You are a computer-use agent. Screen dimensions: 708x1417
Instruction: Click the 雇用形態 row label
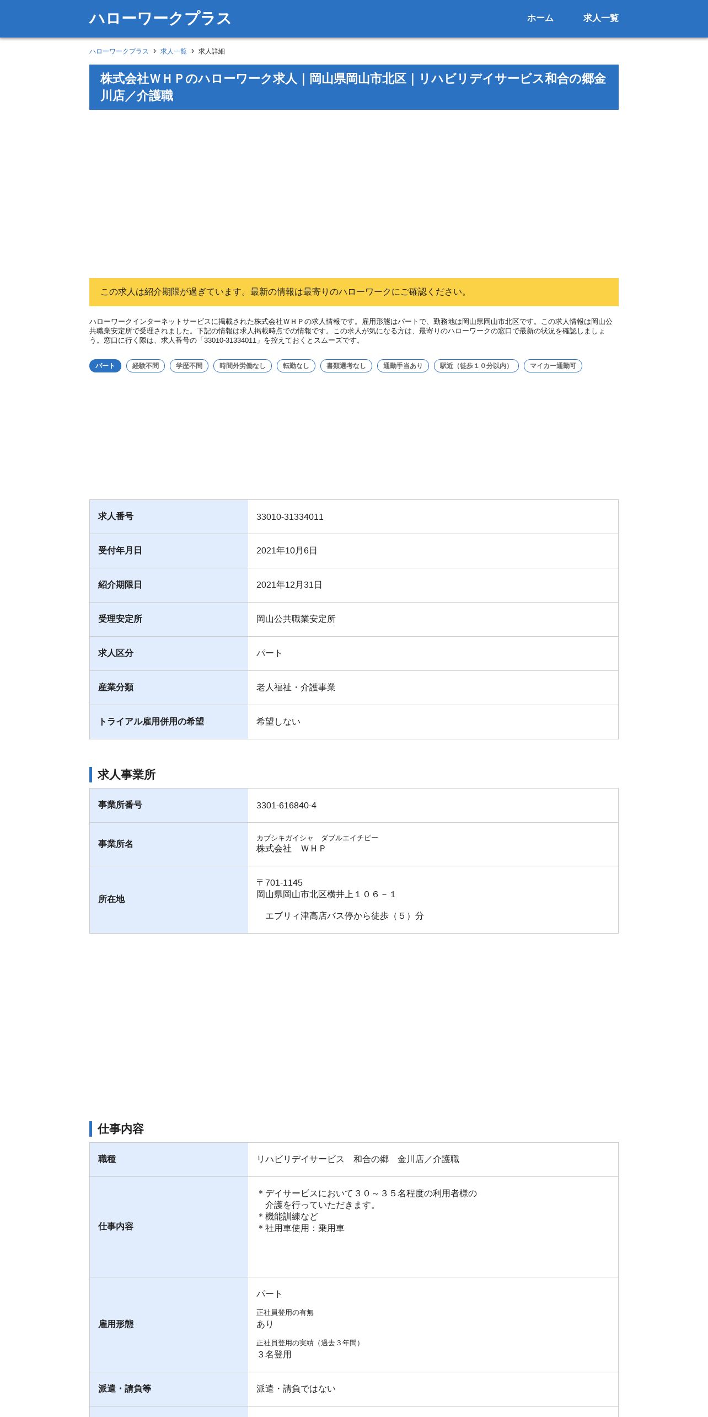116,1324
